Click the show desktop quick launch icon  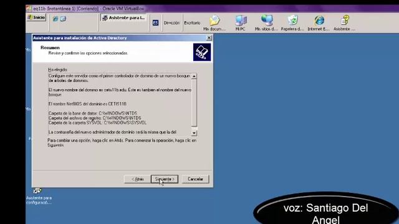point(63,19)
